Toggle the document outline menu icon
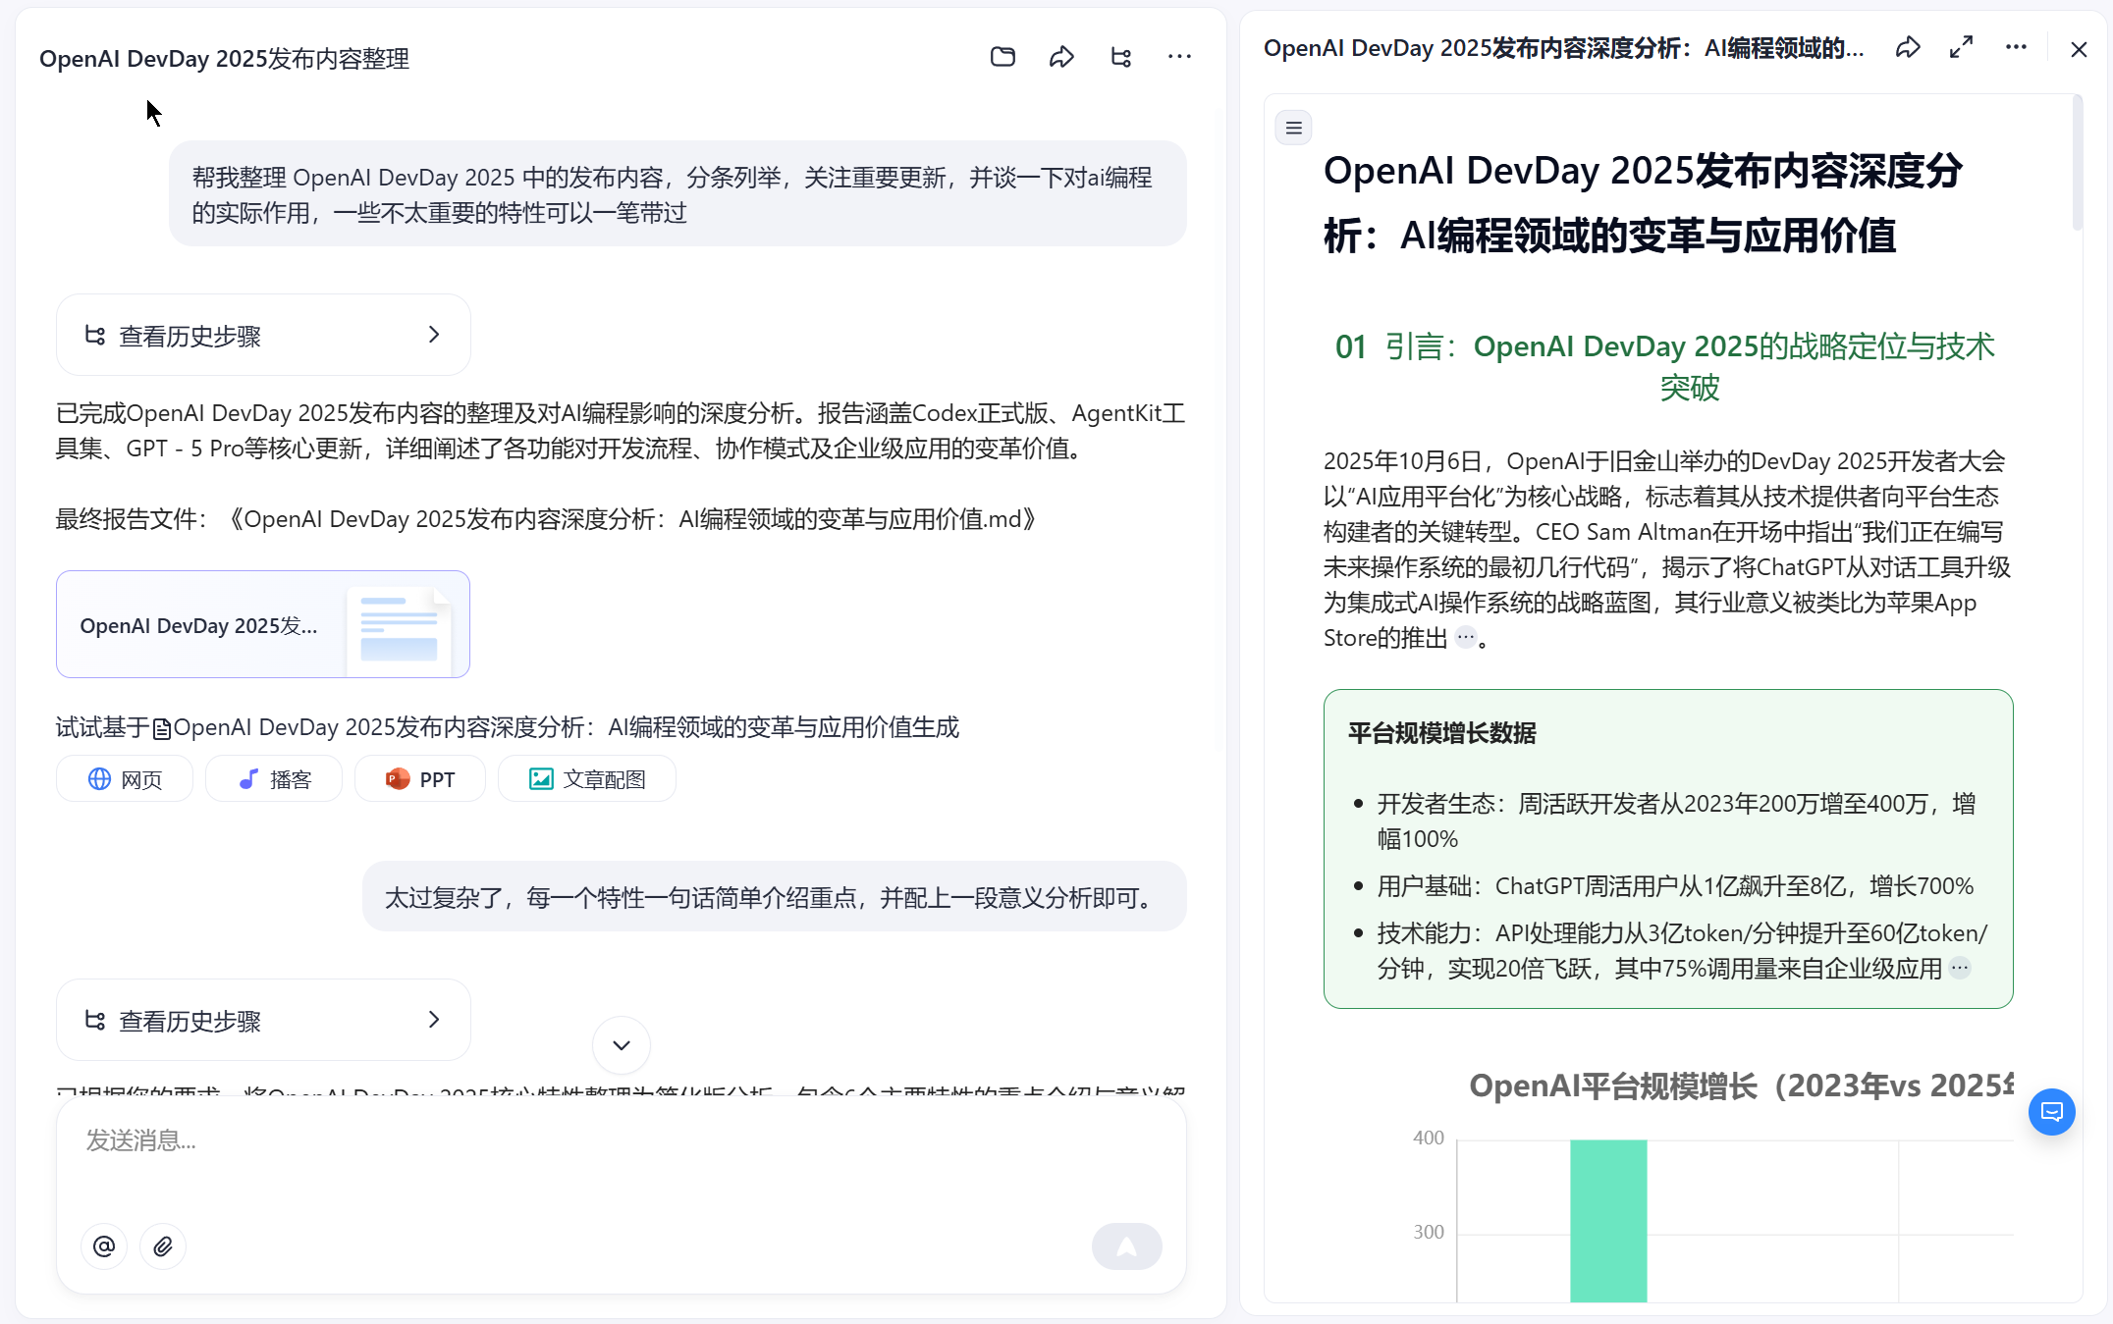Image resolution: width=2113 pixels, height=1324 pixels. 1293,128
